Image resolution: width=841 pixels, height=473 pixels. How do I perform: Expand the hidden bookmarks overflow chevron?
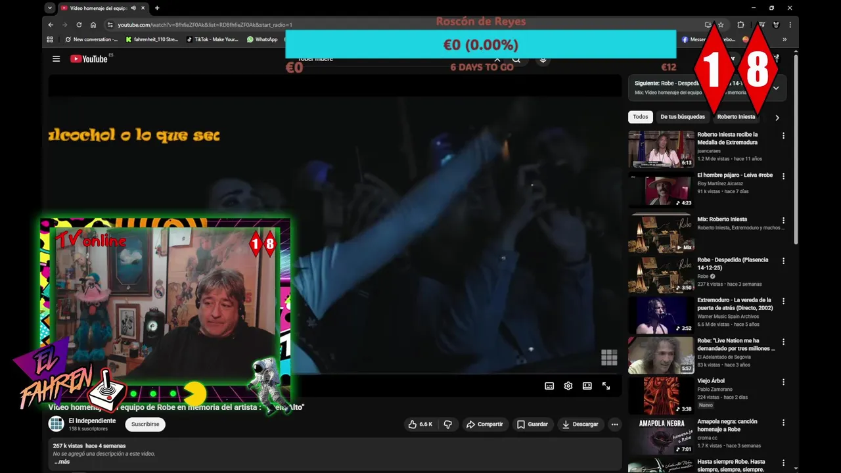(784, 39)
